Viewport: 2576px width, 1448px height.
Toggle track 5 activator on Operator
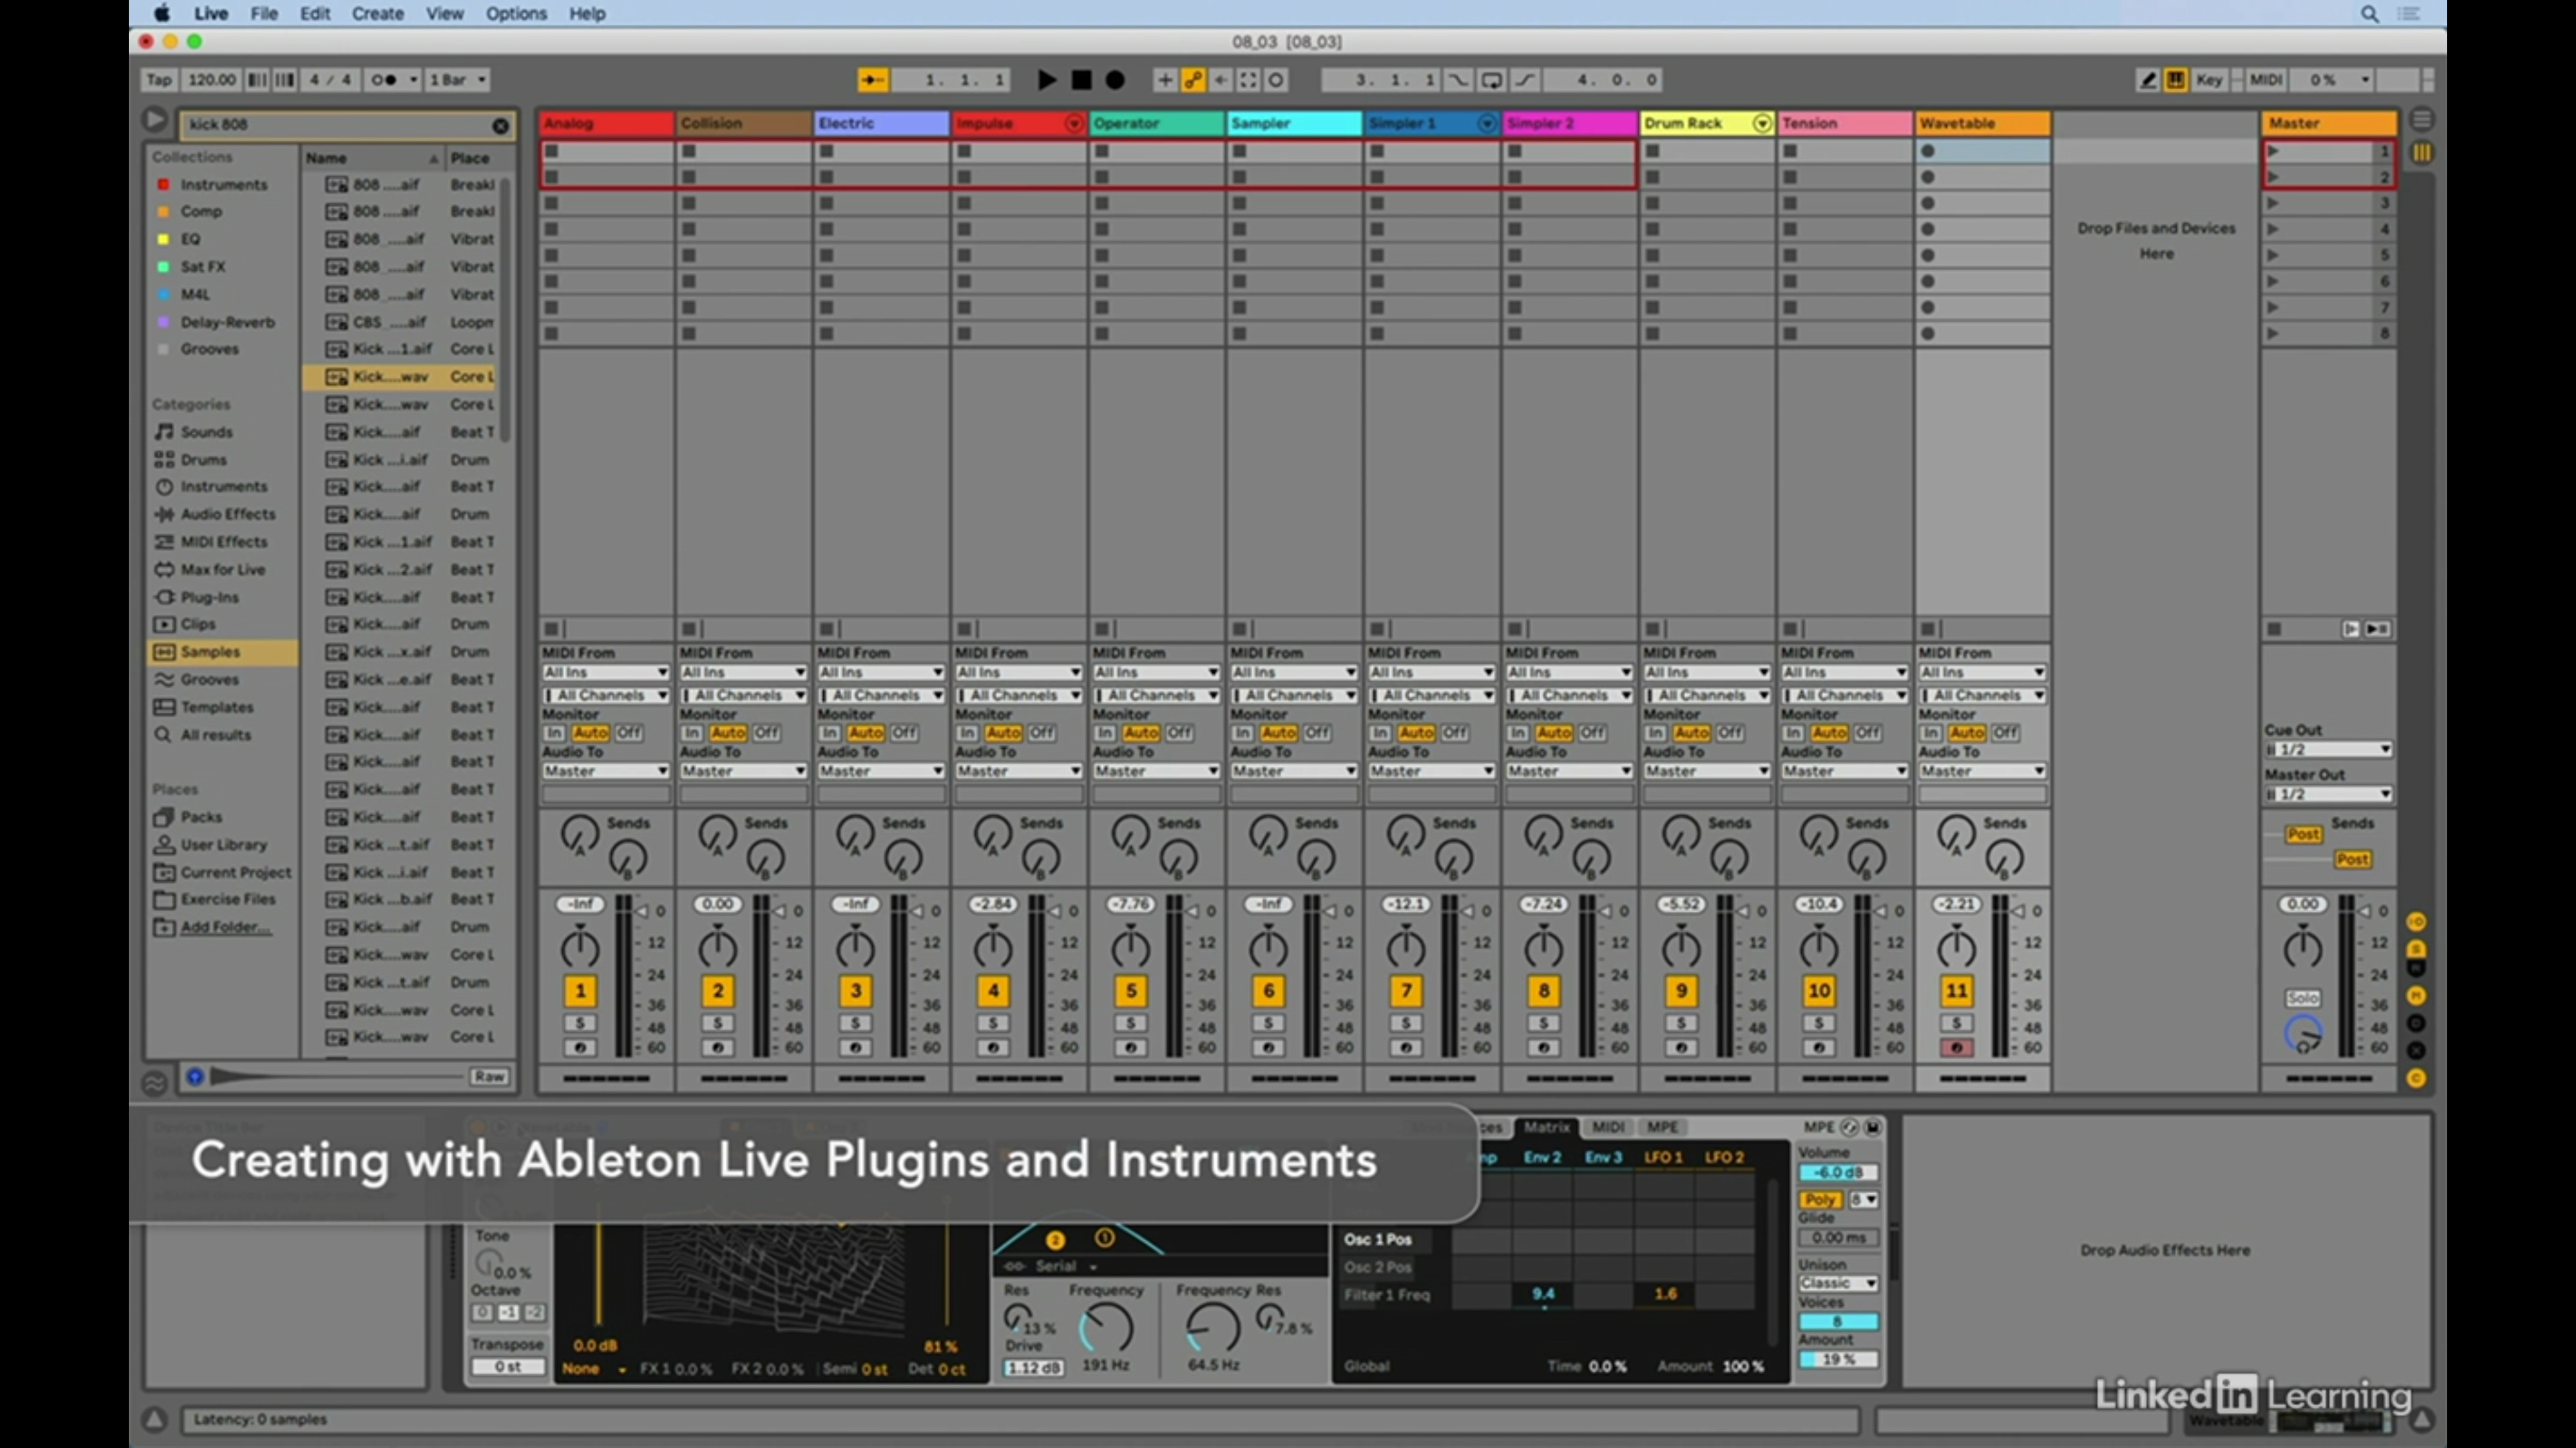(x=1131, y=991)
